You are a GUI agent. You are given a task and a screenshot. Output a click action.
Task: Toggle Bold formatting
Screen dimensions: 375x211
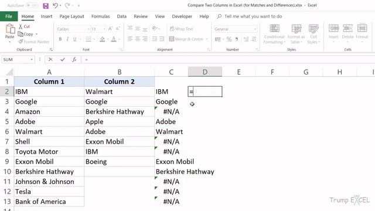[60, 39]
